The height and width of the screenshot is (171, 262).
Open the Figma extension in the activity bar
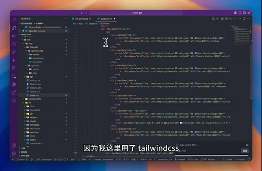tap(14, 68)
